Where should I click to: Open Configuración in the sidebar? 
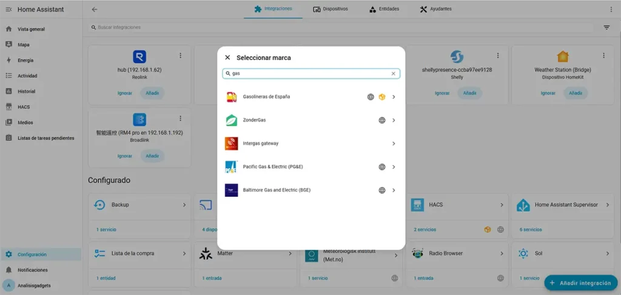pyautogui.click(x=41, y=254)
